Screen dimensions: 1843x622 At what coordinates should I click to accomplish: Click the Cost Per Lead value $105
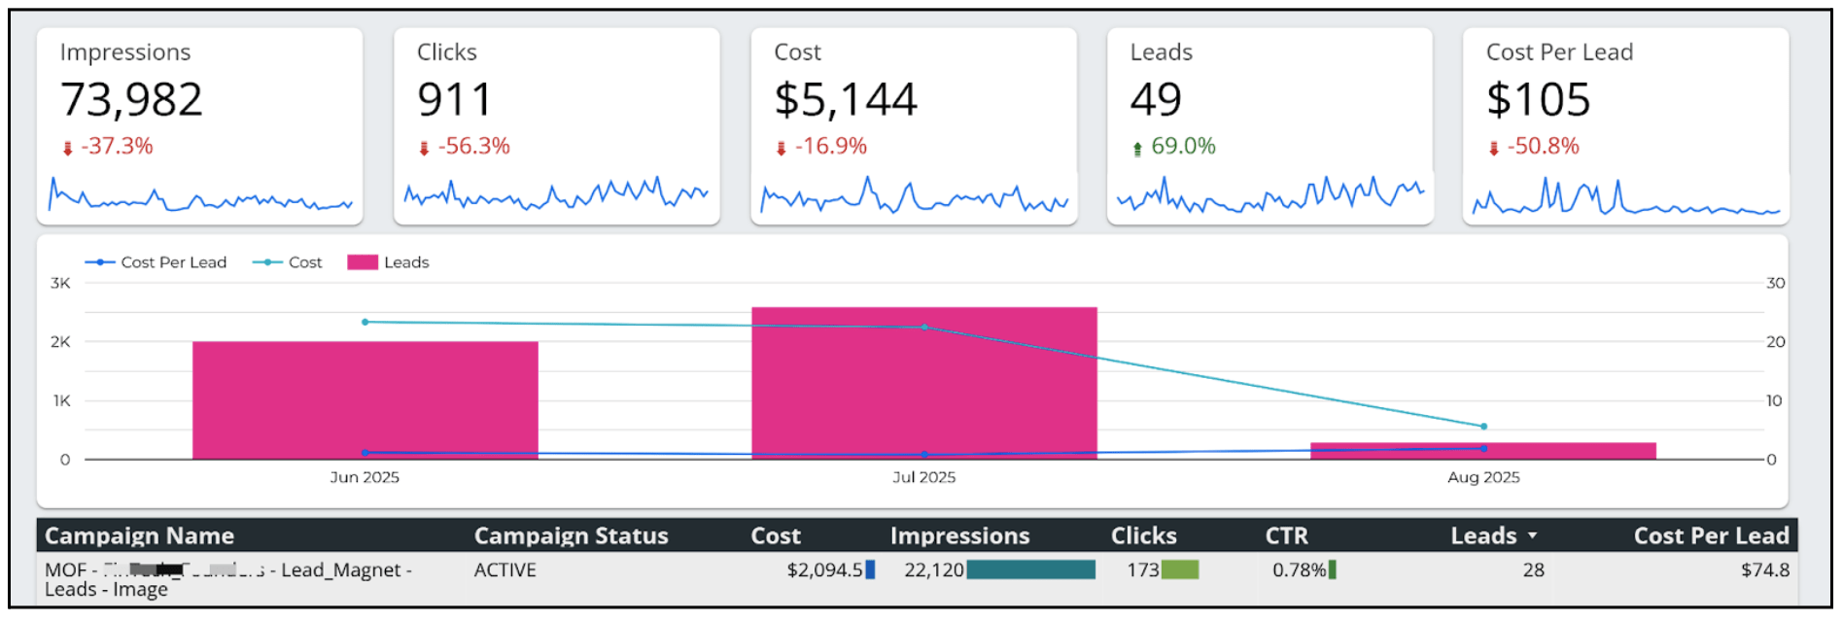point(1538,99)
